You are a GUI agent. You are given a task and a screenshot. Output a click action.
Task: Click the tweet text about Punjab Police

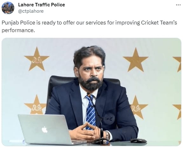coord(89,26)
